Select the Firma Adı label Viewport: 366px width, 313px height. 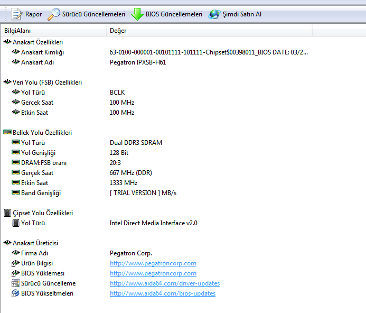(x=34, y=253)
